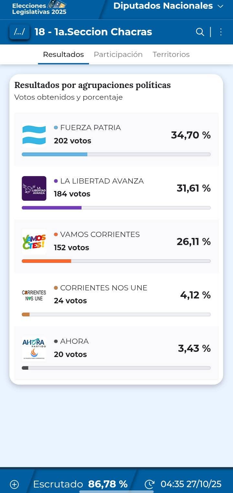Tap the Ahora Partido logo
Screen dimensions: 233x493
click(x=34, y=349)
